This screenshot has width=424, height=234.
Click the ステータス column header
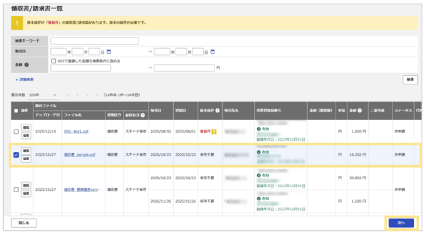pyautogui.click(x=403, y=111)
